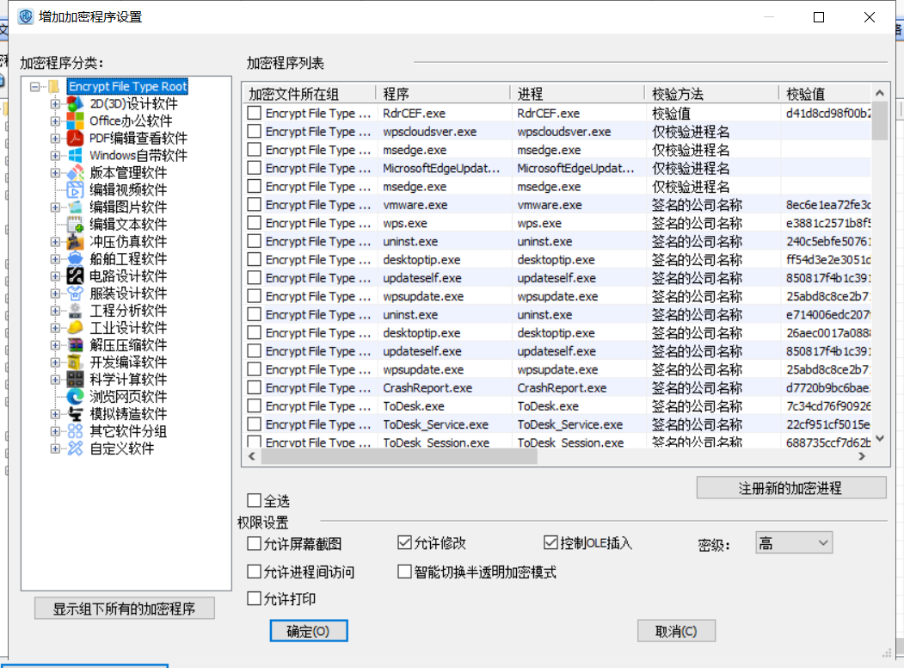Tick the 全选 checkbox
904x668 pixels.
click(x=254, y=500)
